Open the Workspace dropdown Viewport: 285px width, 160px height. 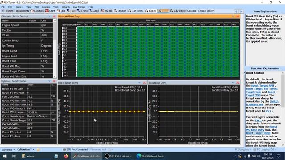coord(8,150)
